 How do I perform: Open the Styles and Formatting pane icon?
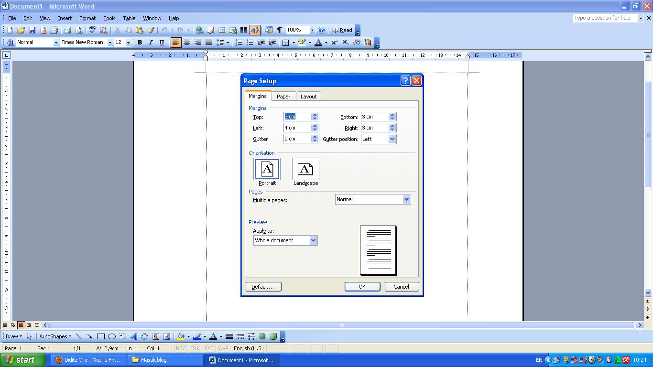click(x=10, y=43)
